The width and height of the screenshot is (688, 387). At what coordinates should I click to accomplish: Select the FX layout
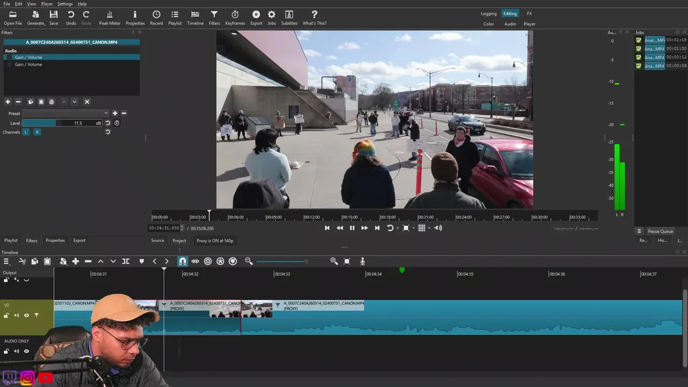(x=529, y=13)
